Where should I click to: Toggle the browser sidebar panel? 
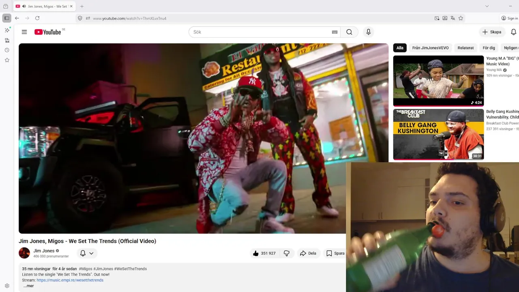tap(7, 18)
